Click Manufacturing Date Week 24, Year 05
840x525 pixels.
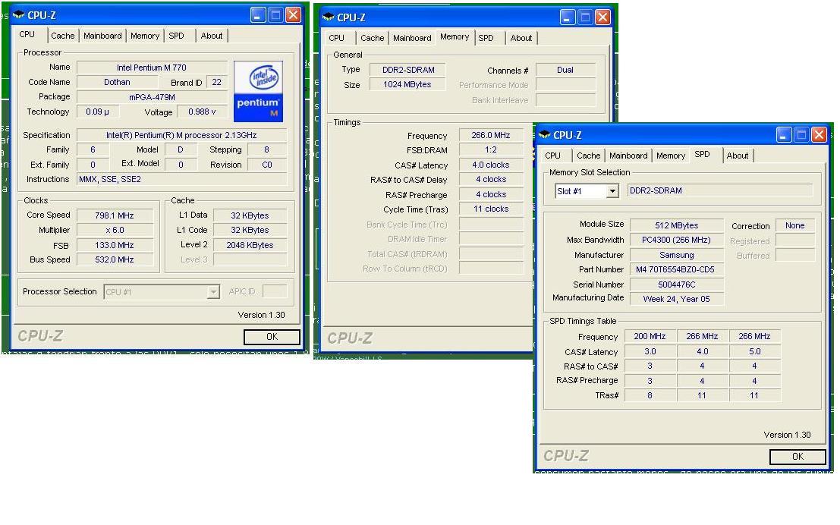(x=677, y=299)
